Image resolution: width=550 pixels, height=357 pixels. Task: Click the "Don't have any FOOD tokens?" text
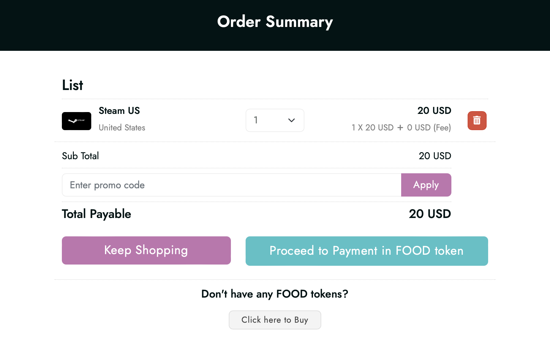pyautogui.click(x=275, y=294)
